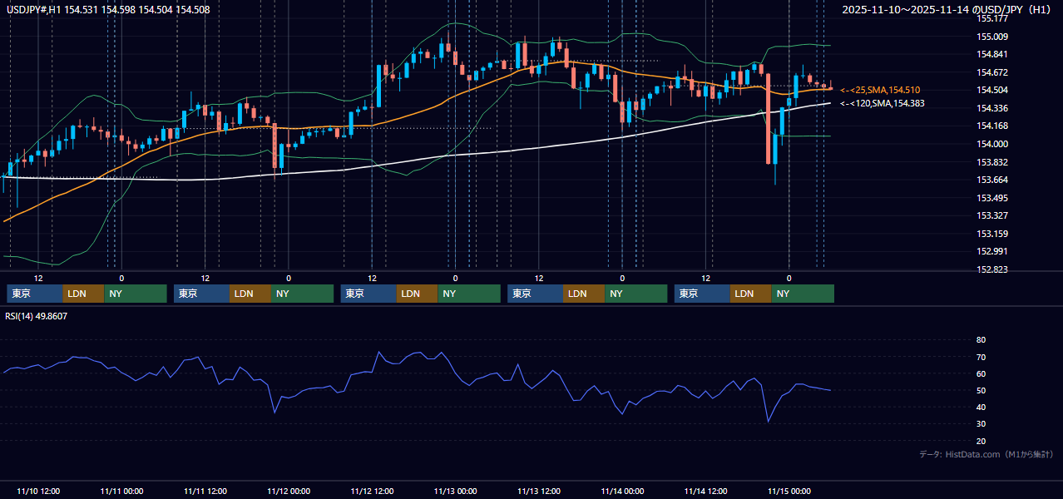This screenshot has width=1063, height=499.
Task: Click RSI scale value 80
Action: tap(981, 340)
